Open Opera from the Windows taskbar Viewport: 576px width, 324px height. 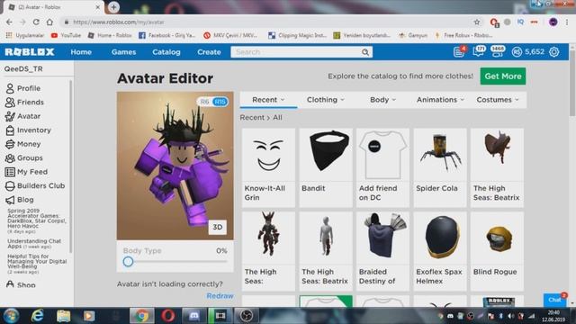tap(168, 316)
